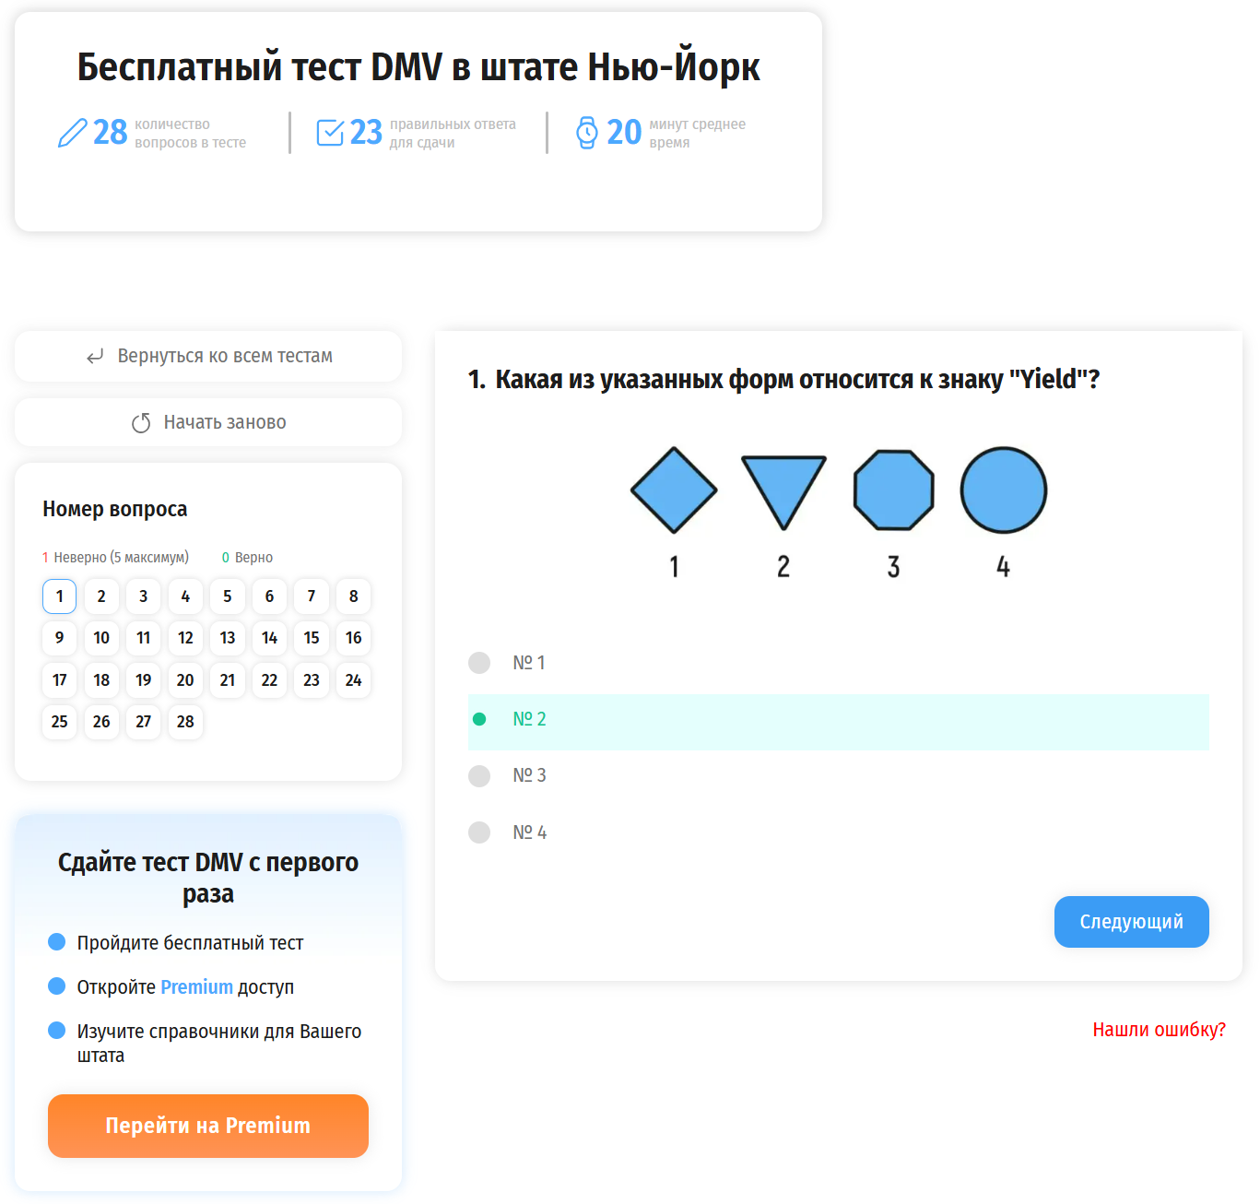Open the Нашли ошибку? link

pos(1160,1030)
